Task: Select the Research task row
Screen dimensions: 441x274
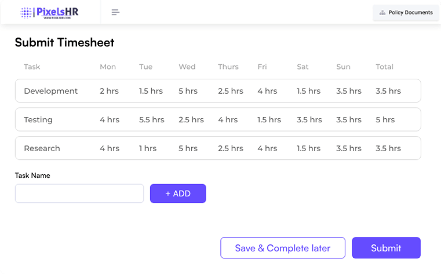Action: [x=42, y=148]
